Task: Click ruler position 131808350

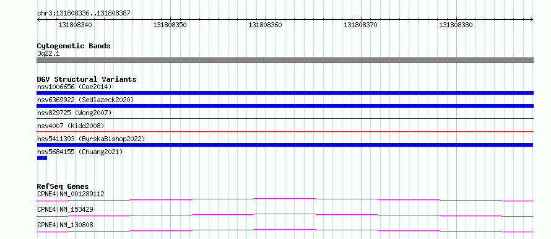Action: (x=170, y=25)
